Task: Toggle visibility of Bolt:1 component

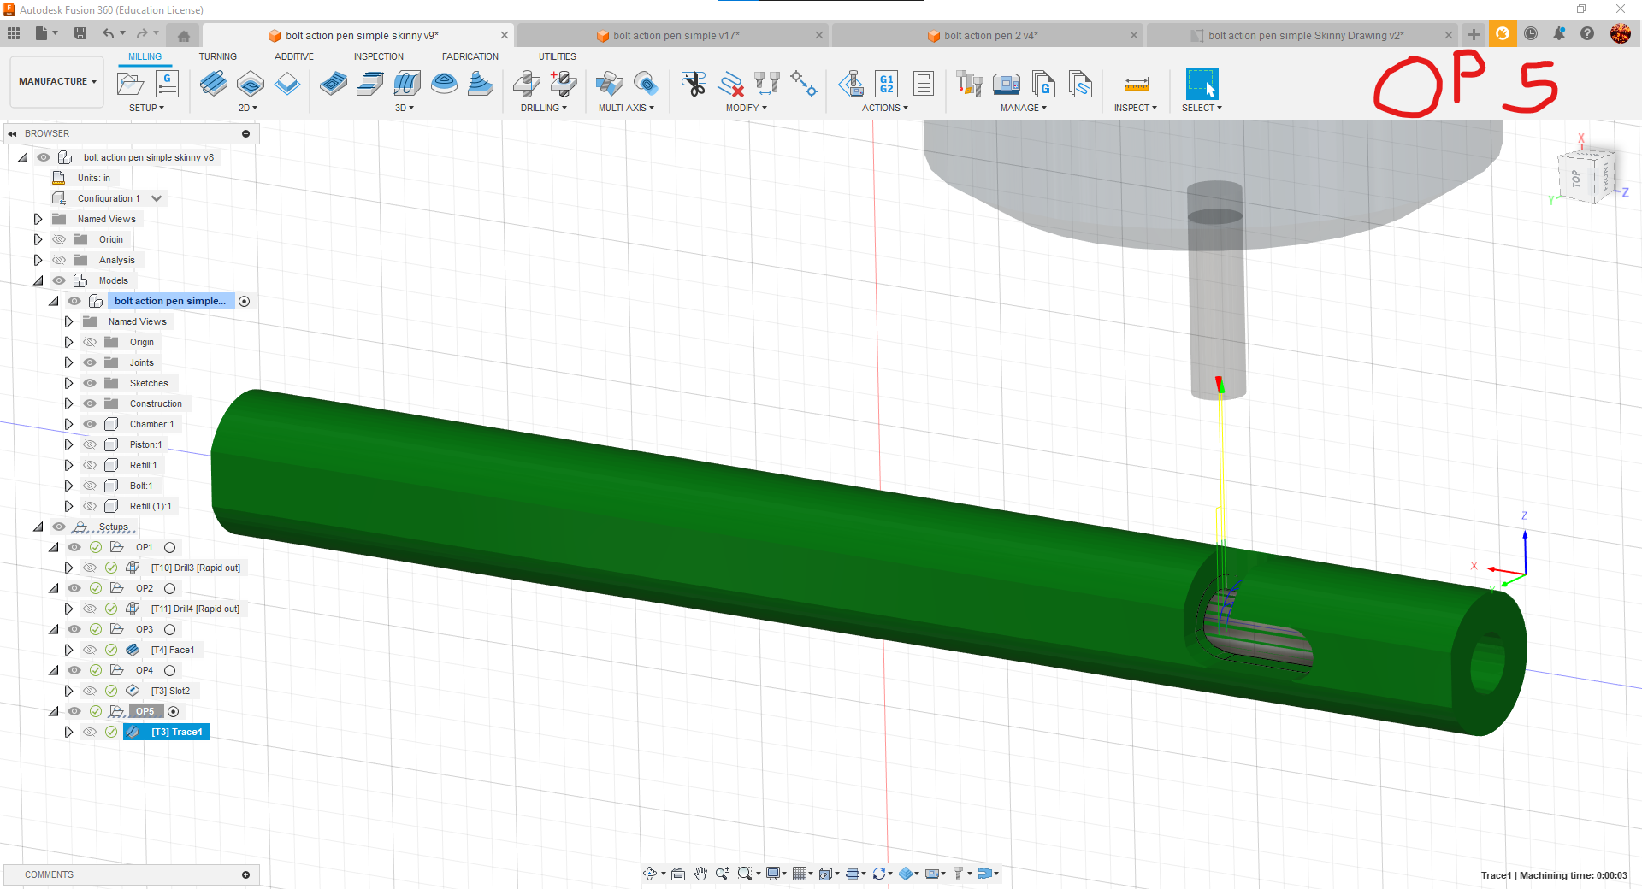Action: 90,486
